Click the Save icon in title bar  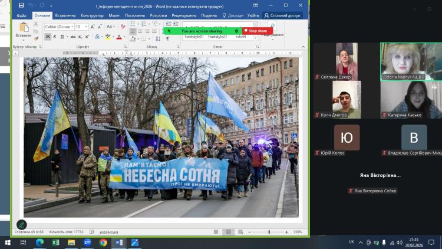[x=21, y=5]
